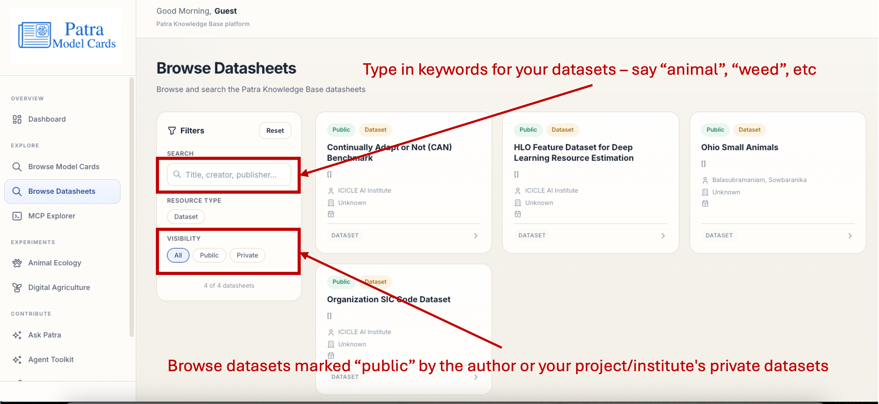This screenshot has width=879, height=404.
Task: Click DATASET tag on CAN Benchmark card
Action: 345,235
